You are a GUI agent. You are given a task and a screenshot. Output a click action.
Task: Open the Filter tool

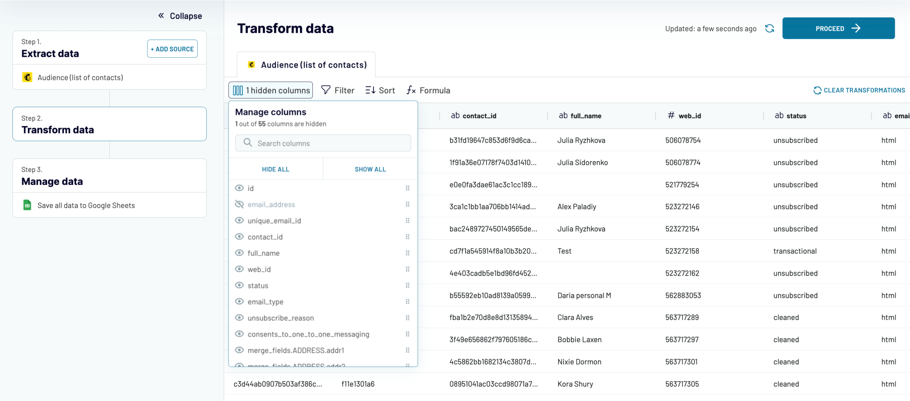[x=338, y=90]
